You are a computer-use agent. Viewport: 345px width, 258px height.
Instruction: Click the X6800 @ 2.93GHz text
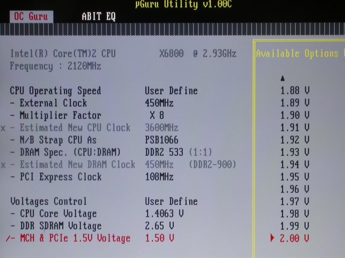click(197, 53)
